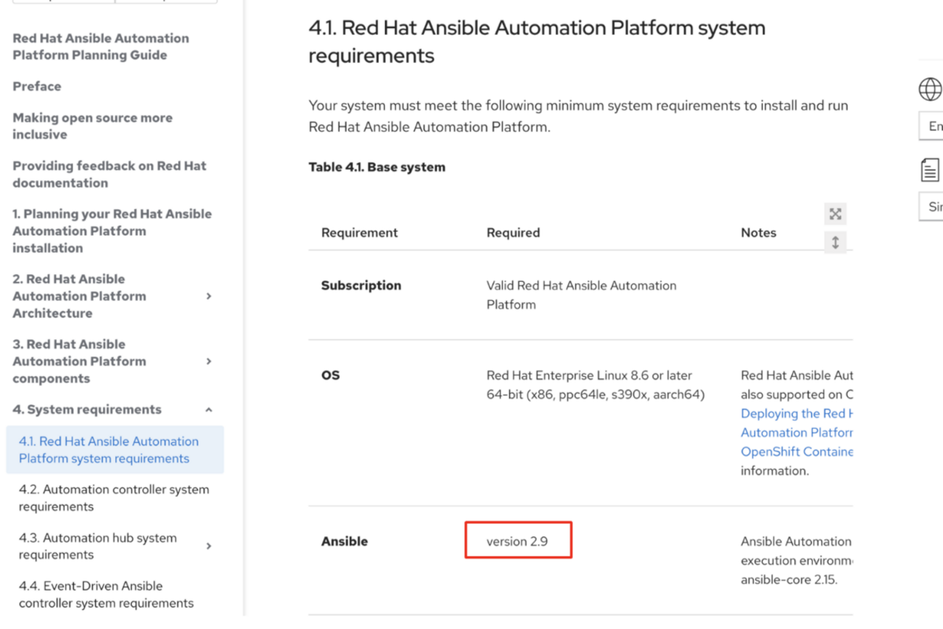Open 4.2 Automation controller system requirements
The image size is (943, 629).
coord(114,498)
